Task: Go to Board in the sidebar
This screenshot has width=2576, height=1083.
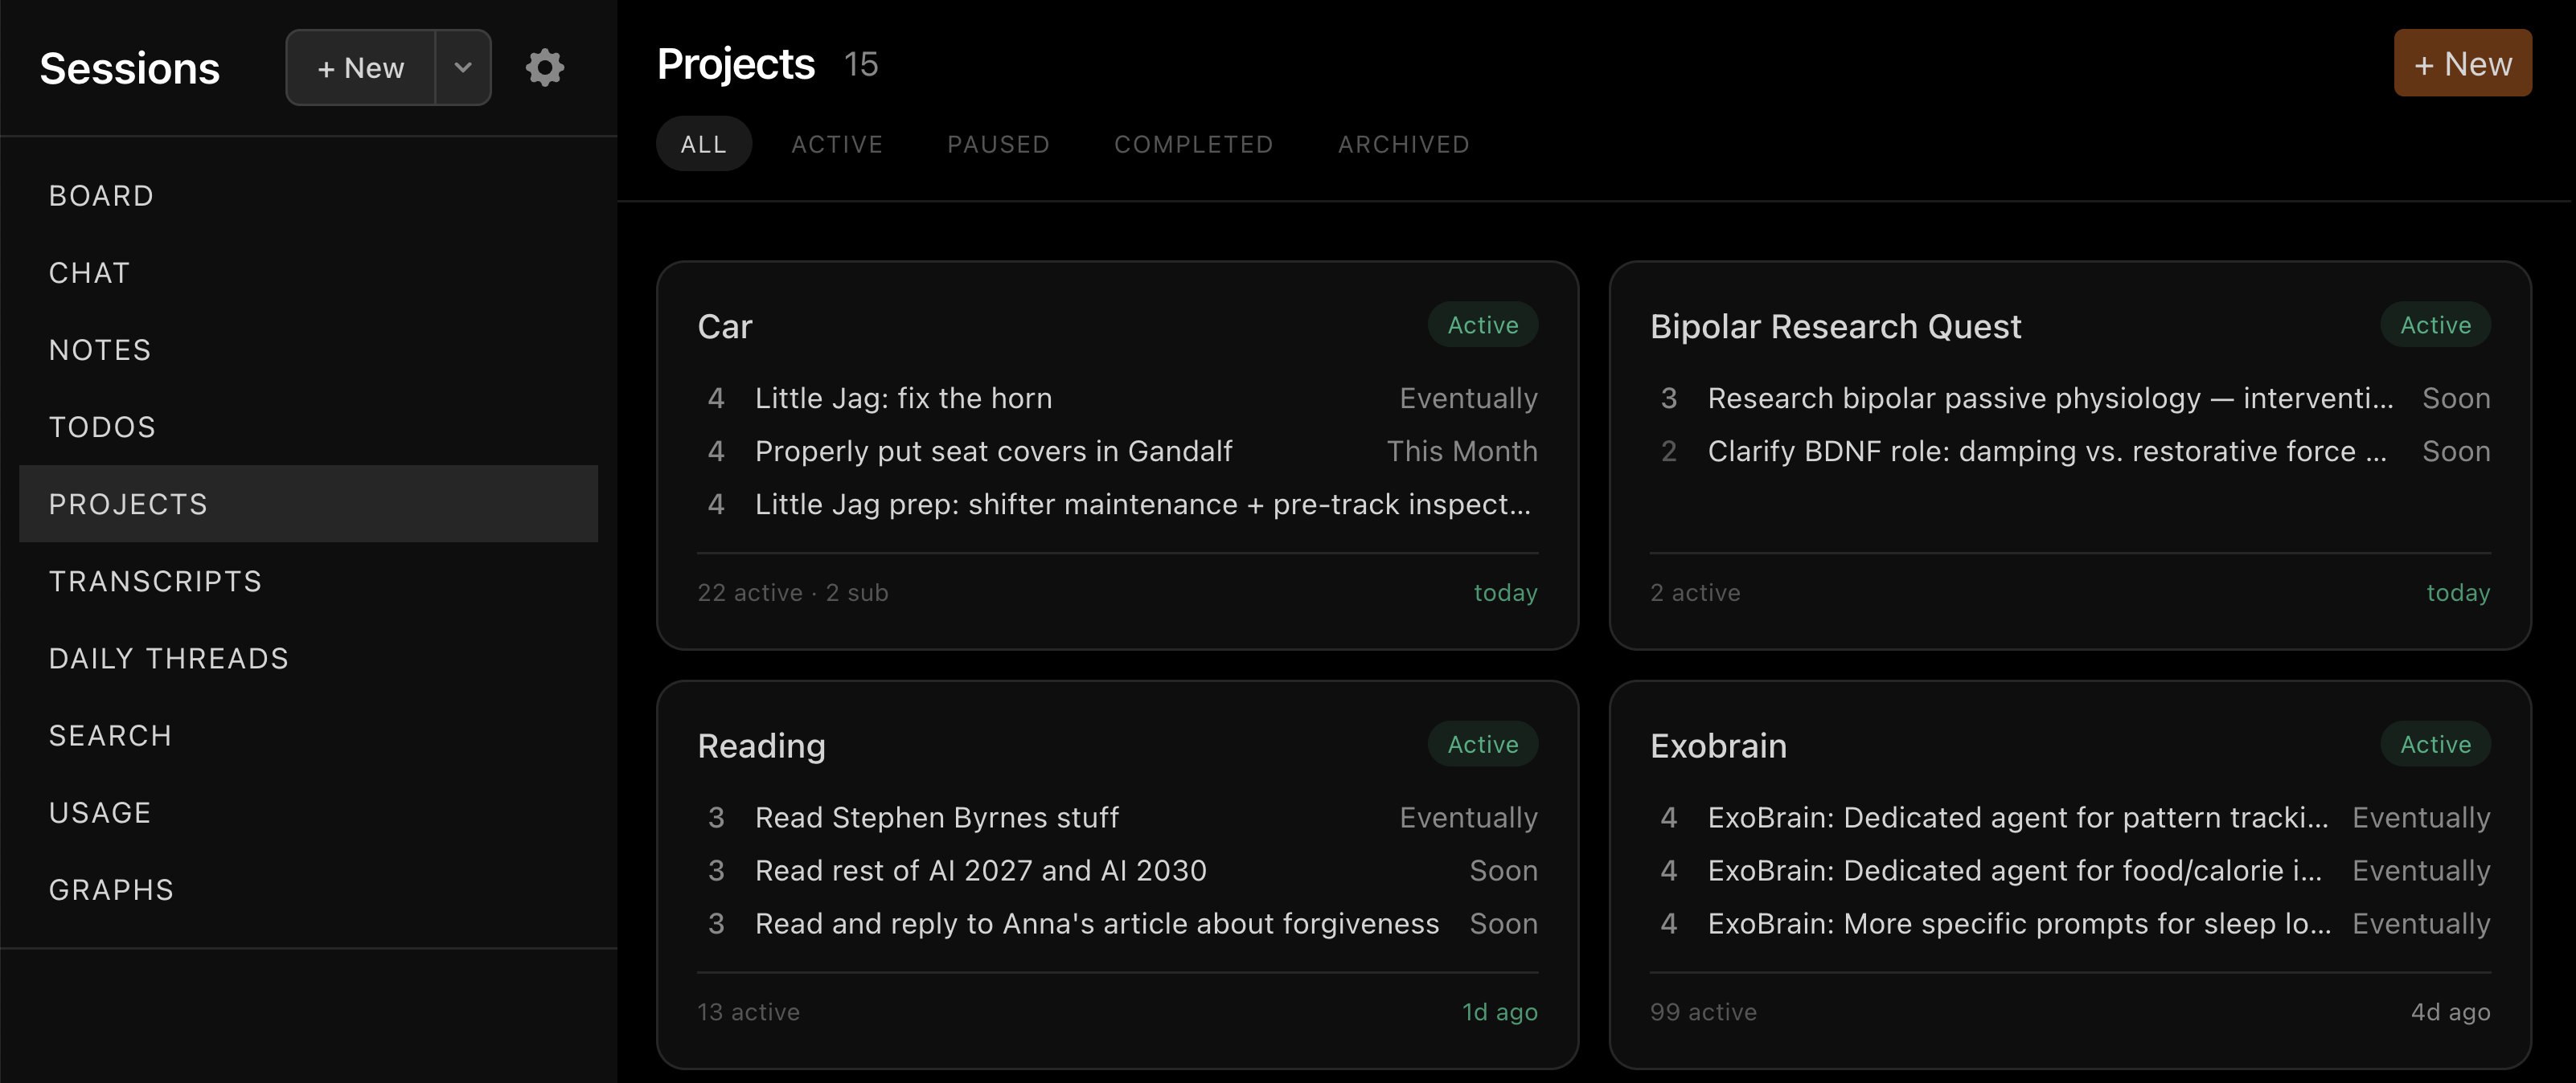Action: coord(102,196)
